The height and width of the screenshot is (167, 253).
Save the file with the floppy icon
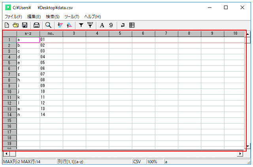pyautogui.click(x=25, y=25)
